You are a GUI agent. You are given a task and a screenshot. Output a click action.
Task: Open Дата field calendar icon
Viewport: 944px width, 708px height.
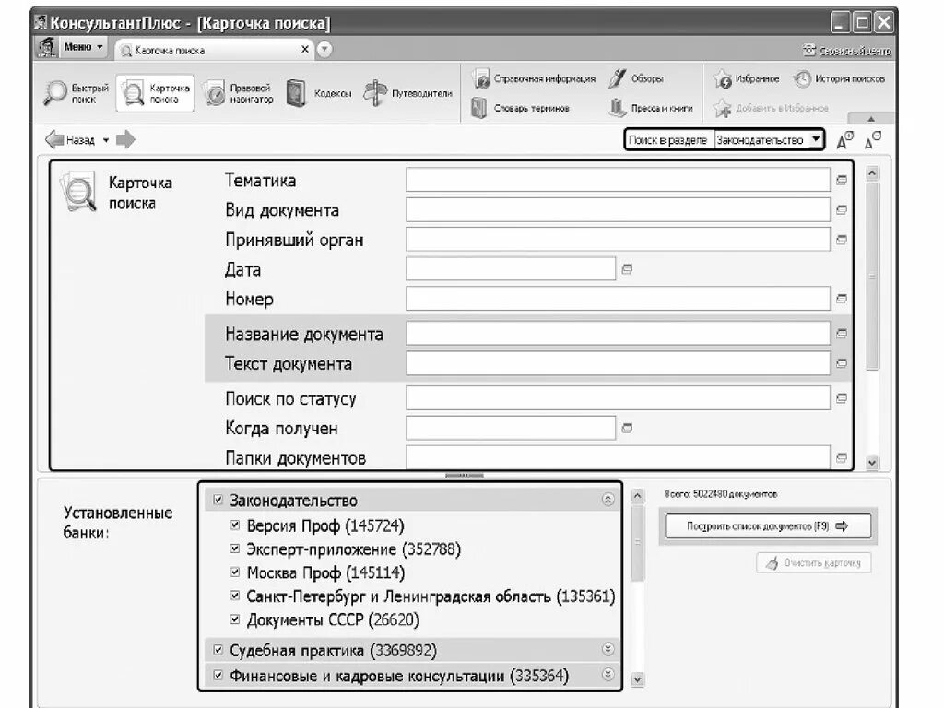coord(627,269)
